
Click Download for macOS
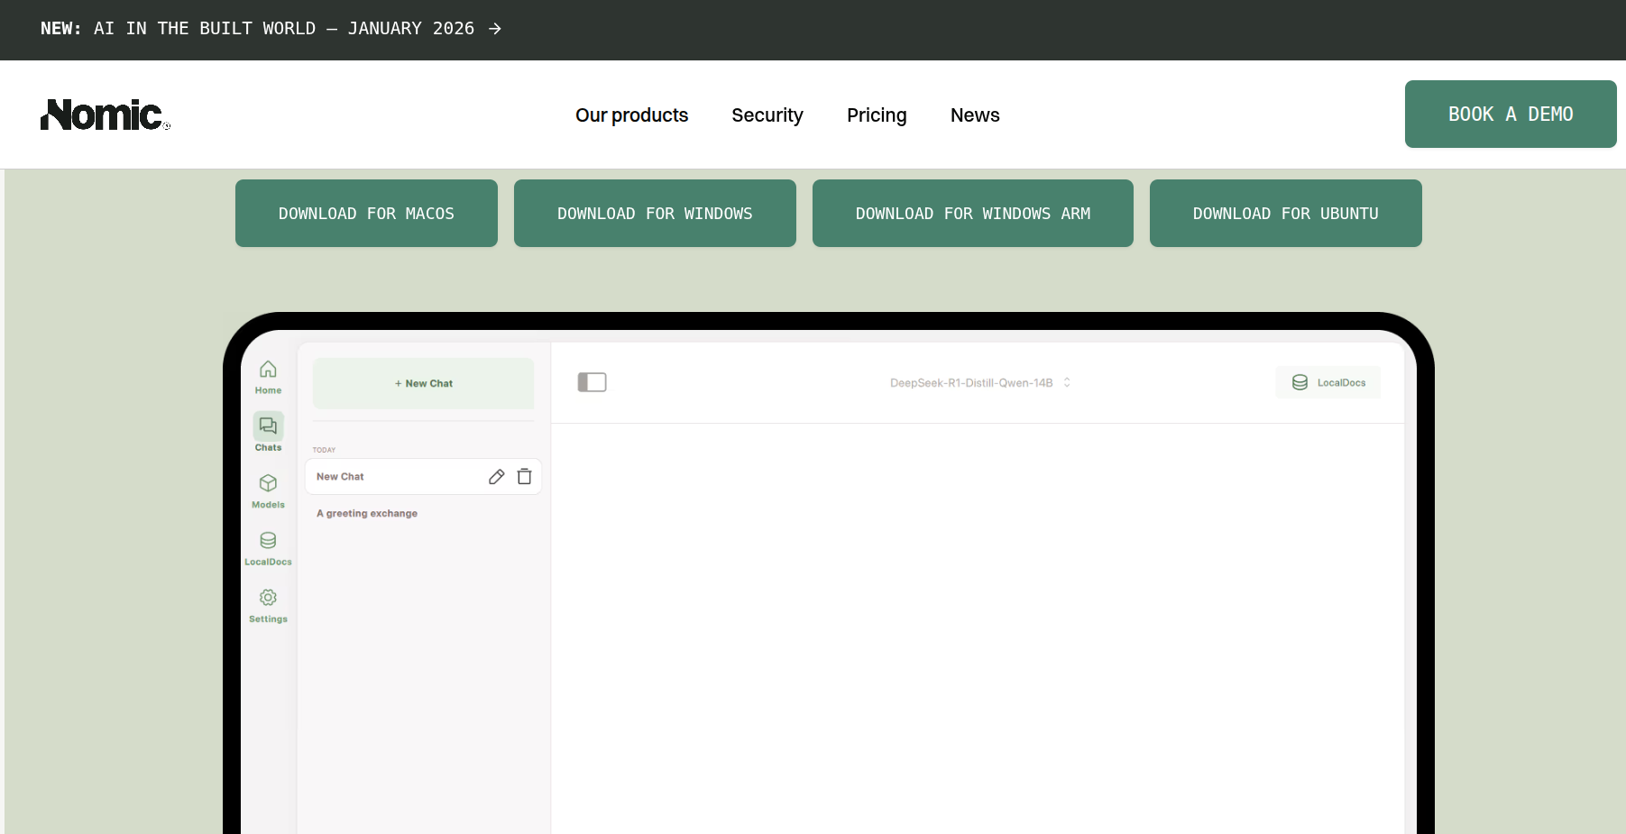366,214
